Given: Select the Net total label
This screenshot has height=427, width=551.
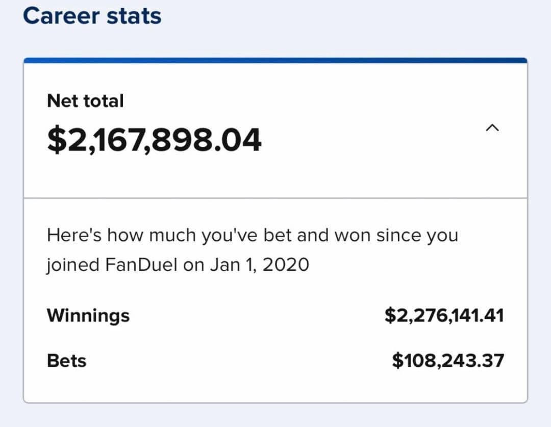Looking at the screenshot, I should click(85, 101).
